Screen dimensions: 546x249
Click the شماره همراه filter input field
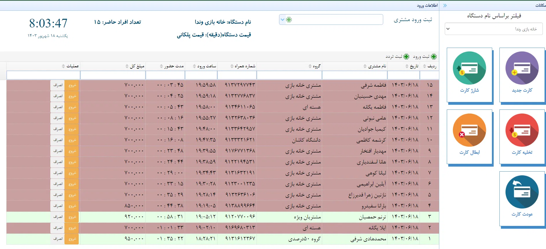coord(237,75)
